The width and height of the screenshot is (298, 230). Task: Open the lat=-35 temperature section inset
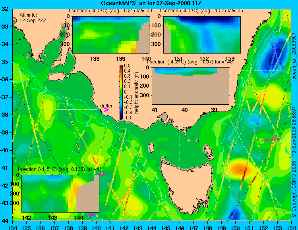tap(202, 35)
